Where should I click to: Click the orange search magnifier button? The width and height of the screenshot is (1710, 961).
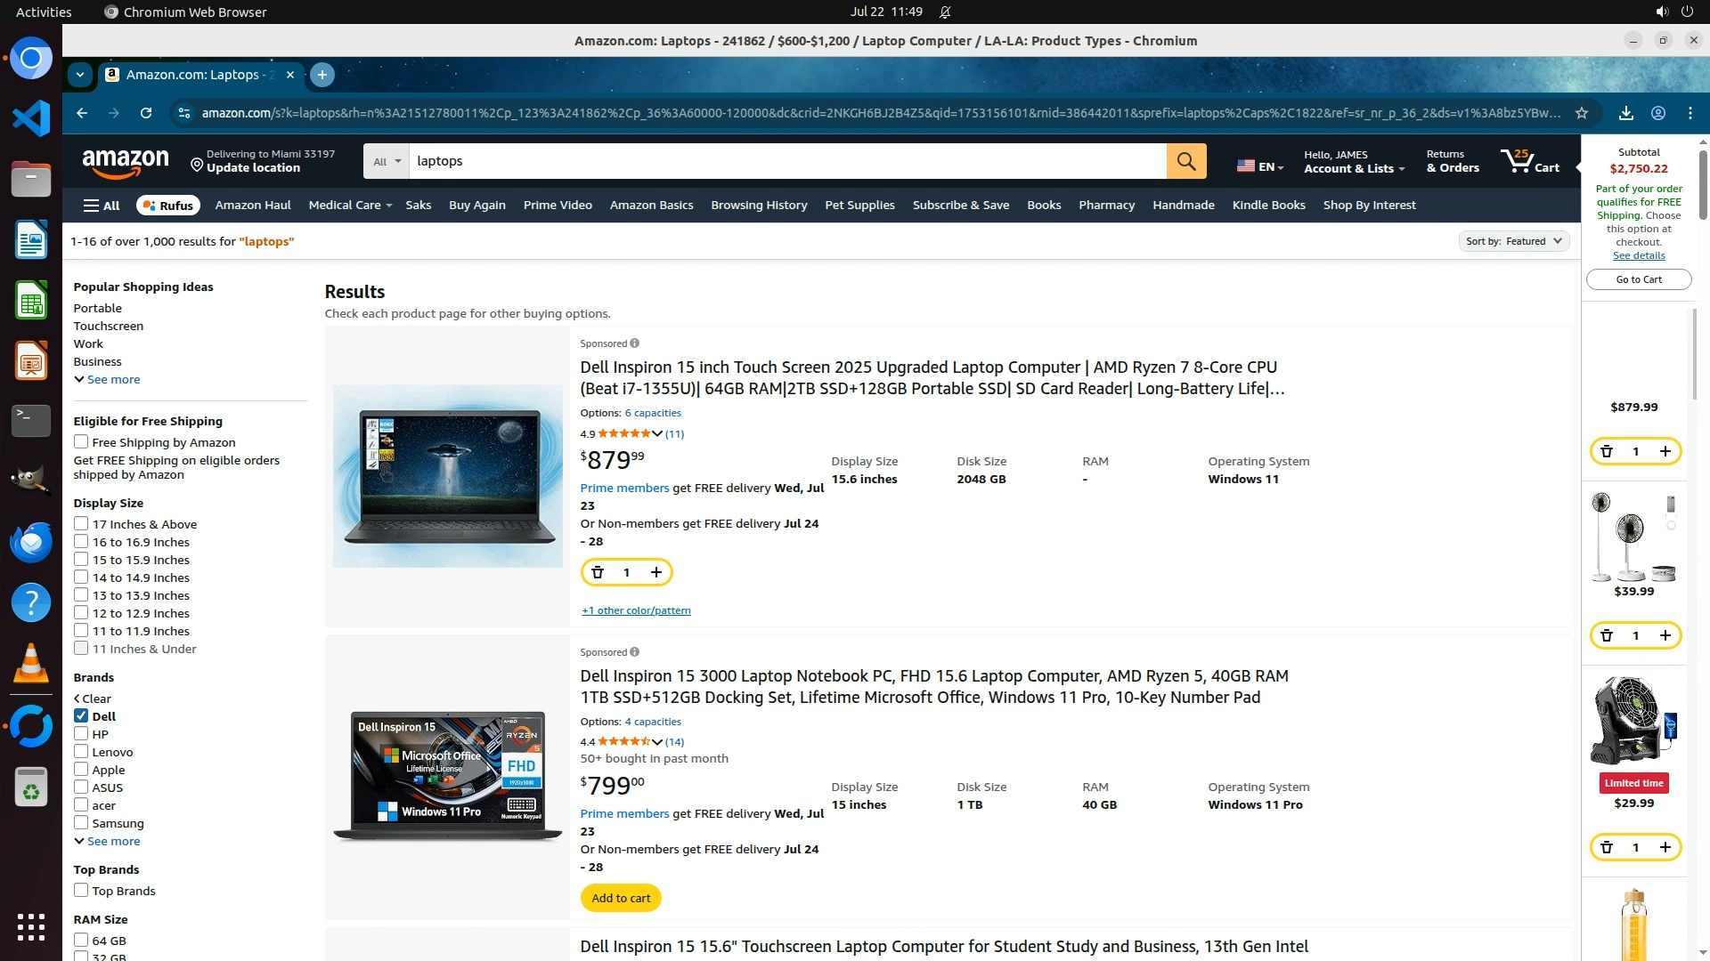point(1186,161)
